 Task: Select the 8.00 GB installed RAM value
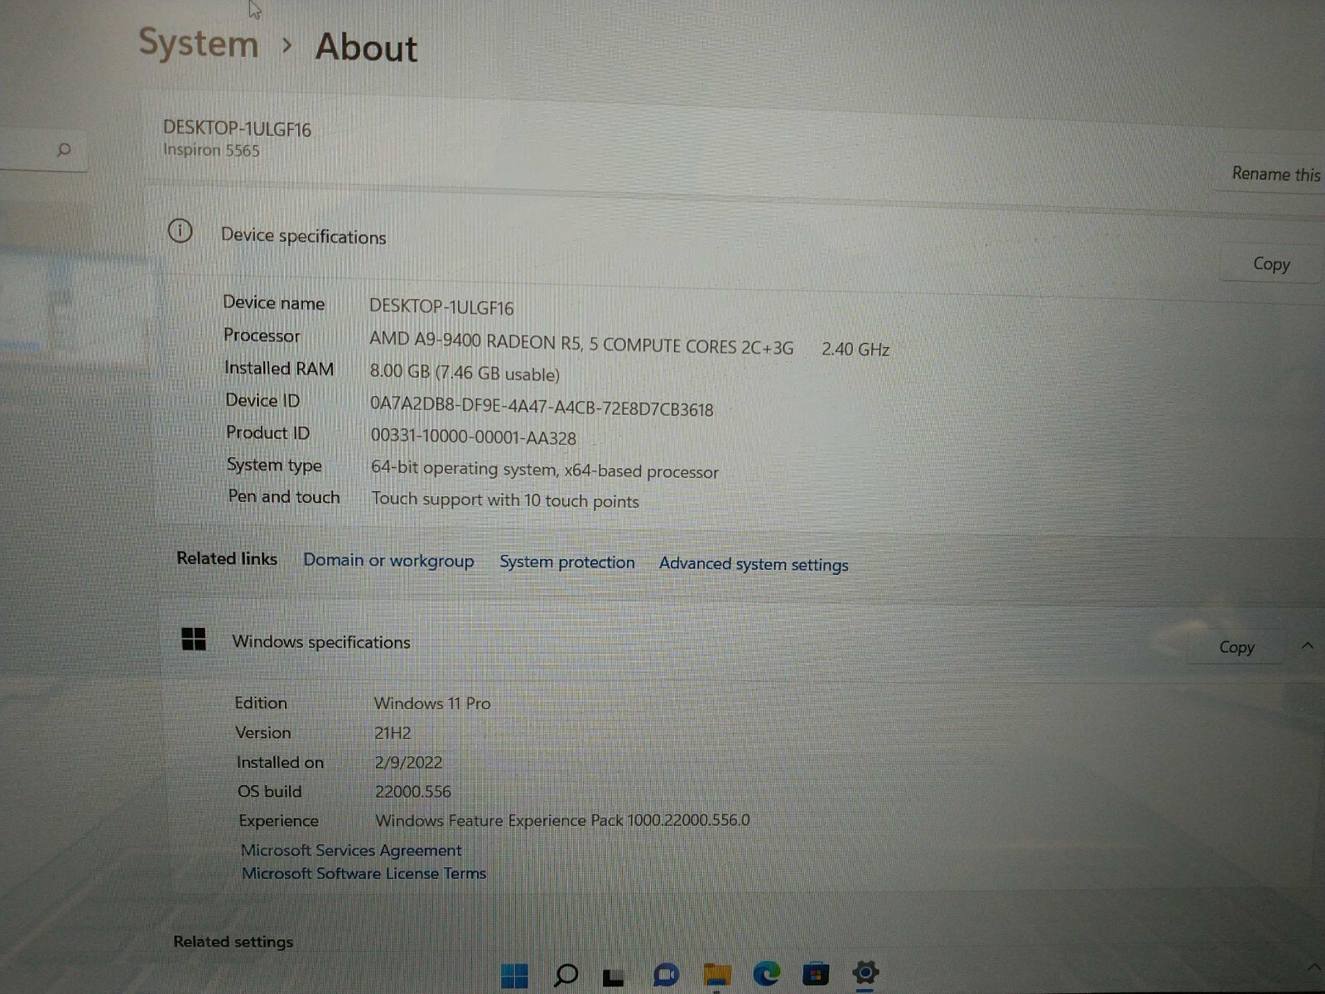point(465,373)
